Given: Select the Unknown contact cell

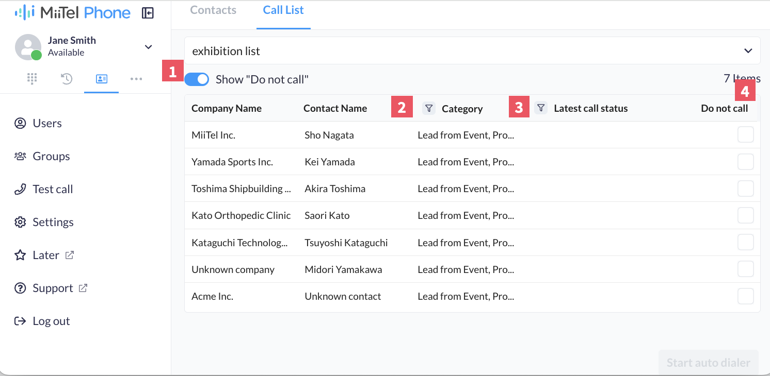Looking at the screenshot, I should click(343, 296).
